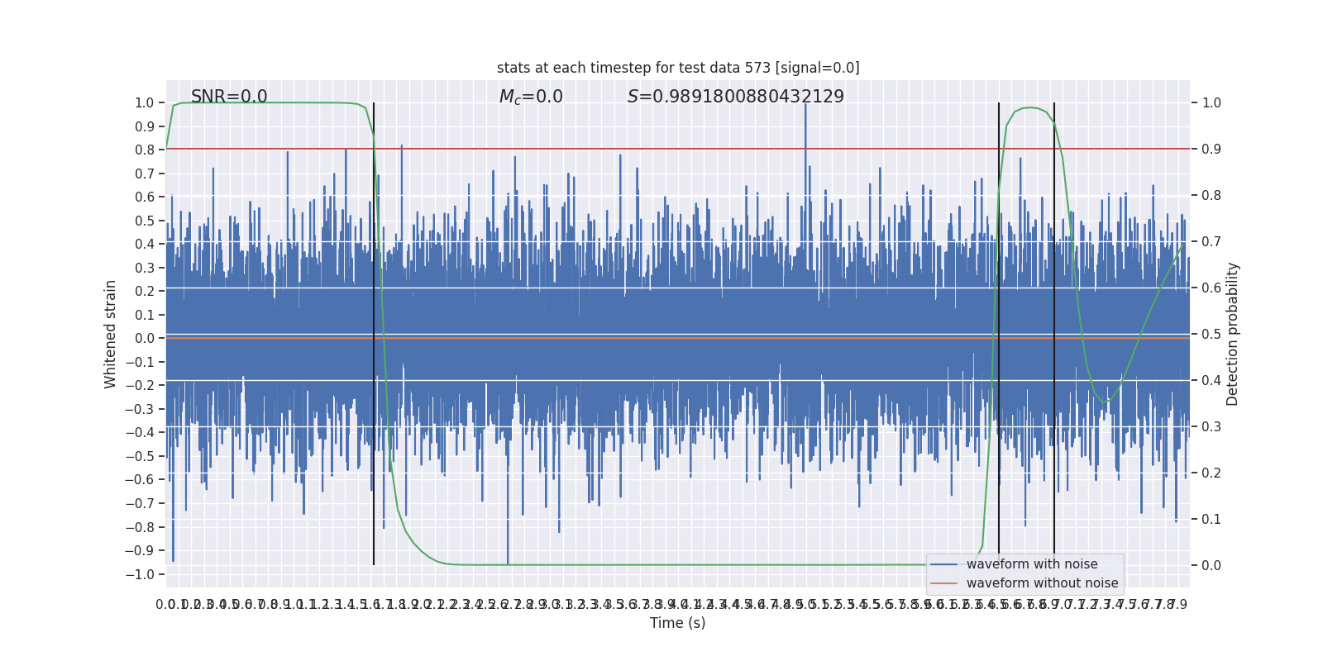Click the first vertical black marker line
Screen dimensions: 1323x661
tap(374, 334)
